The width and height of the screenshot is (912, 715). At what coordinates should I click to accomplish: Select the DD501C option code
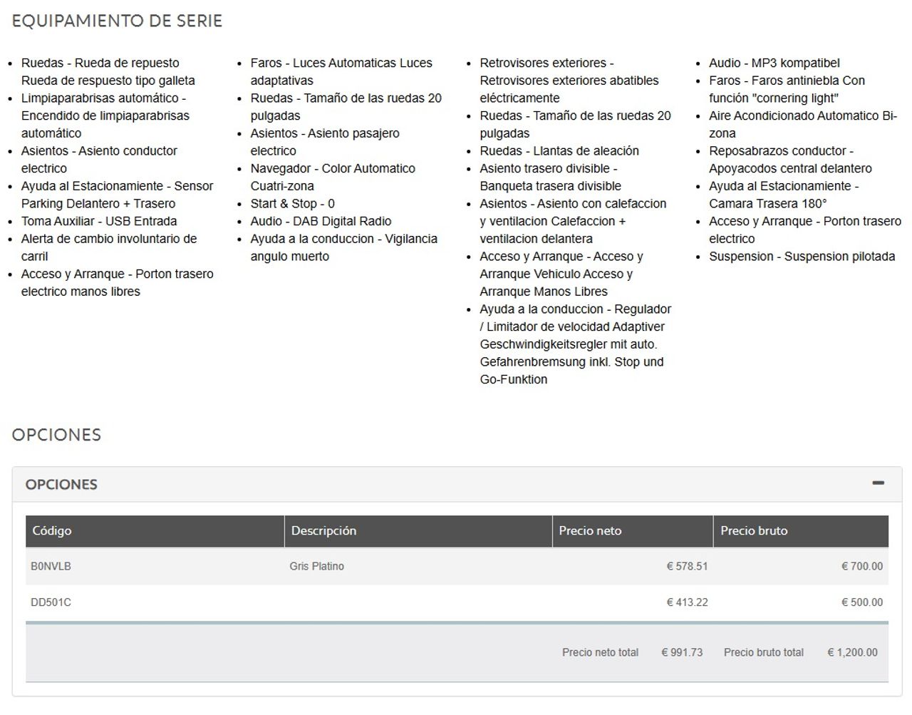(x=51, y=602)
